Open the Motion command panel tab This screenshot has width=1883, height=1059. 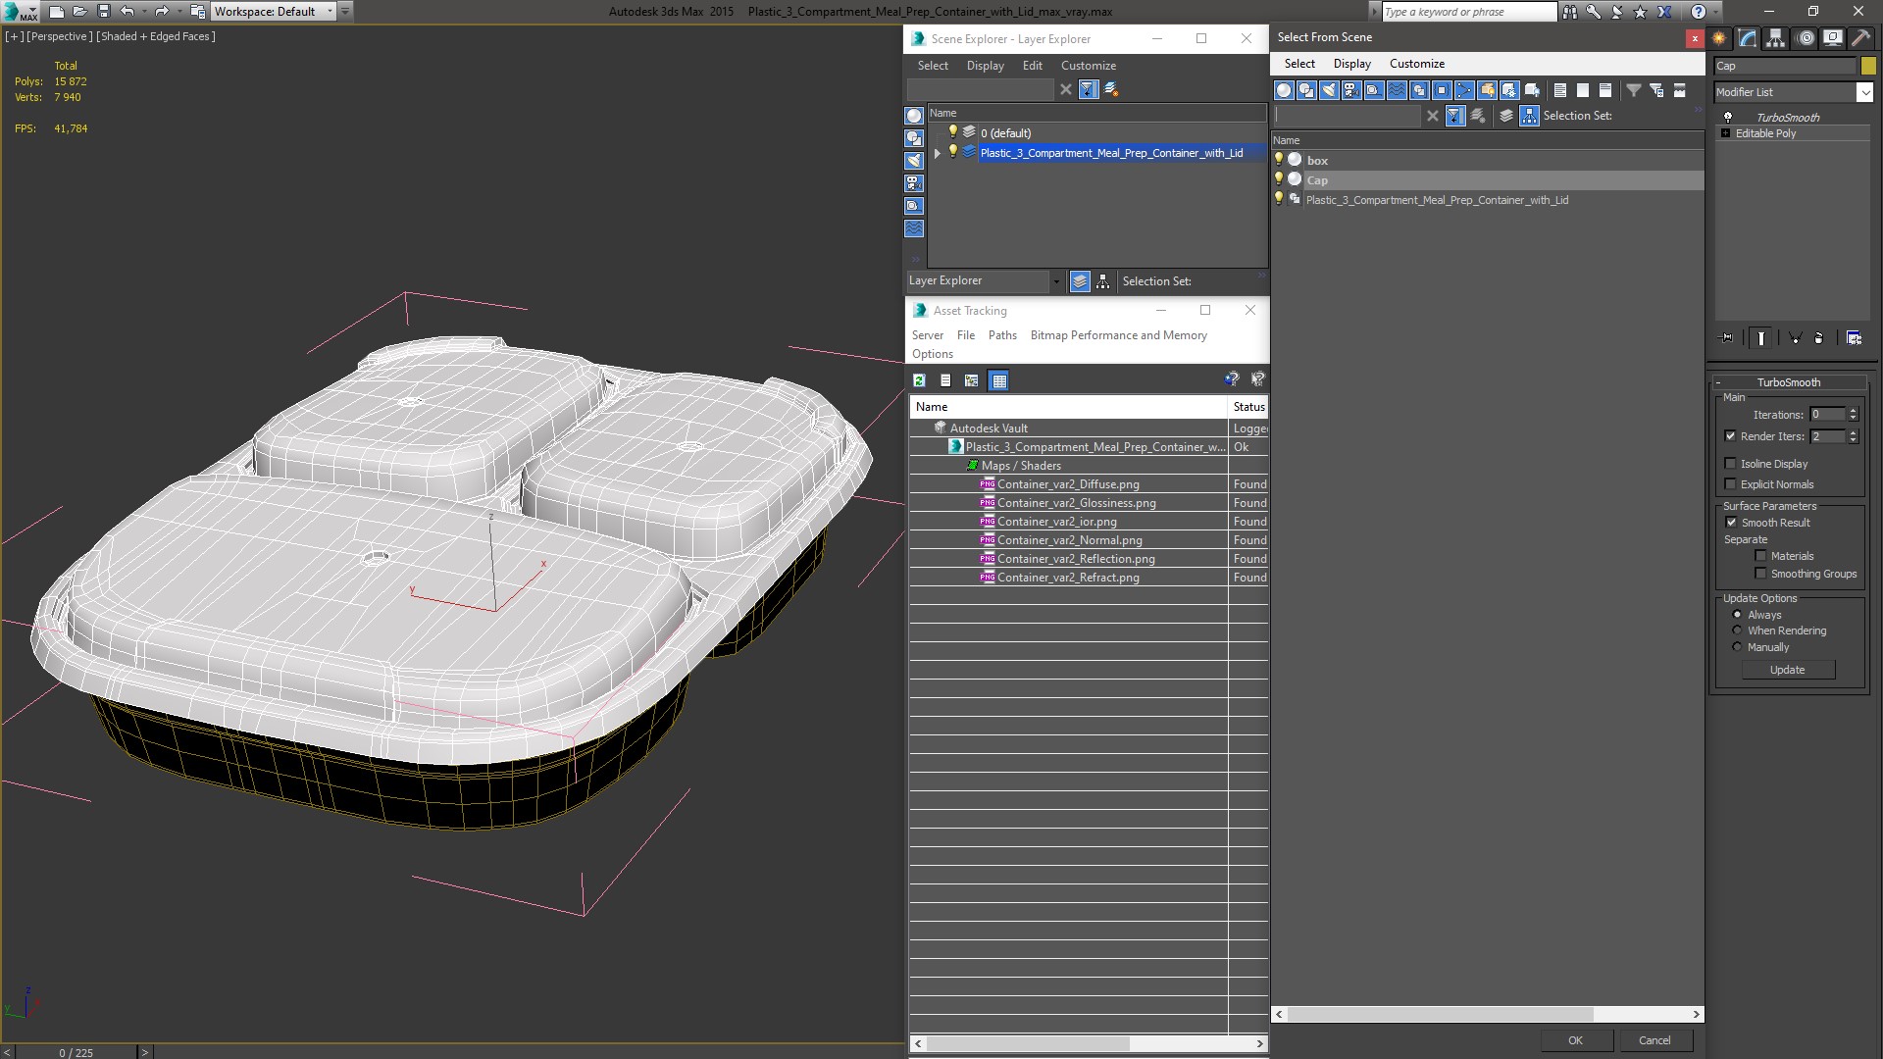click(1806, 38)
